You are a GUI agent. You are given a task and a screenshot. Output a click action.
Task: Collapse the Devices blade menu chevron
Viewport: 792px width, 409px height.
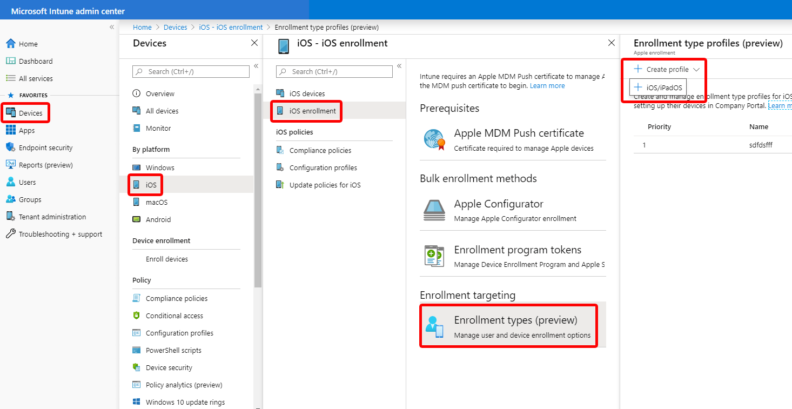click(x=256, y=66)
